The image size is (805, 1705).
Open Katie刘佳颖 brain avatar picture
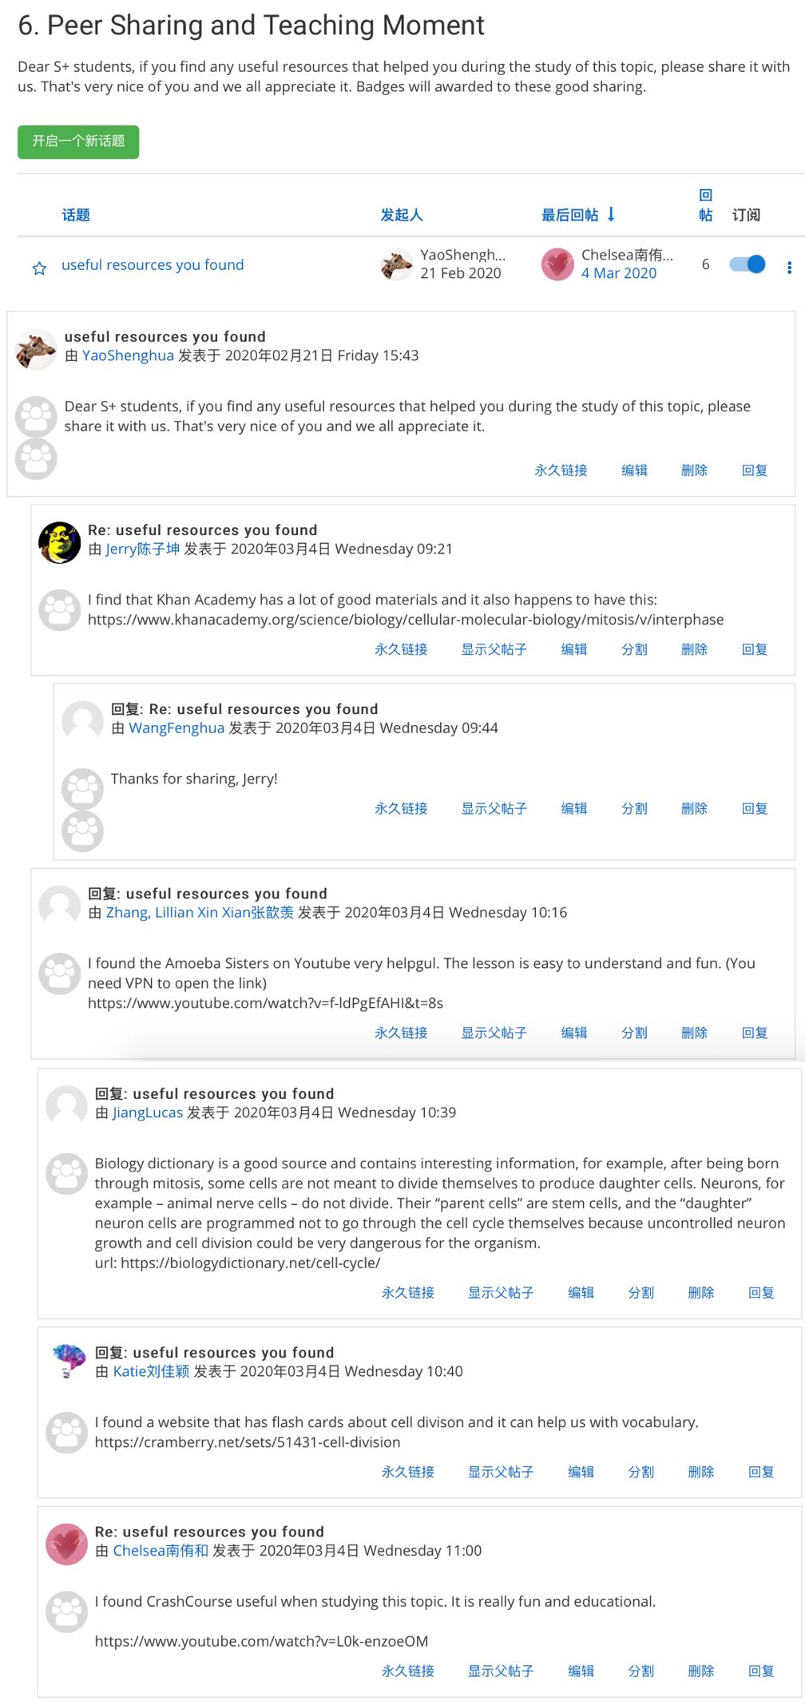coord(68,1361)
